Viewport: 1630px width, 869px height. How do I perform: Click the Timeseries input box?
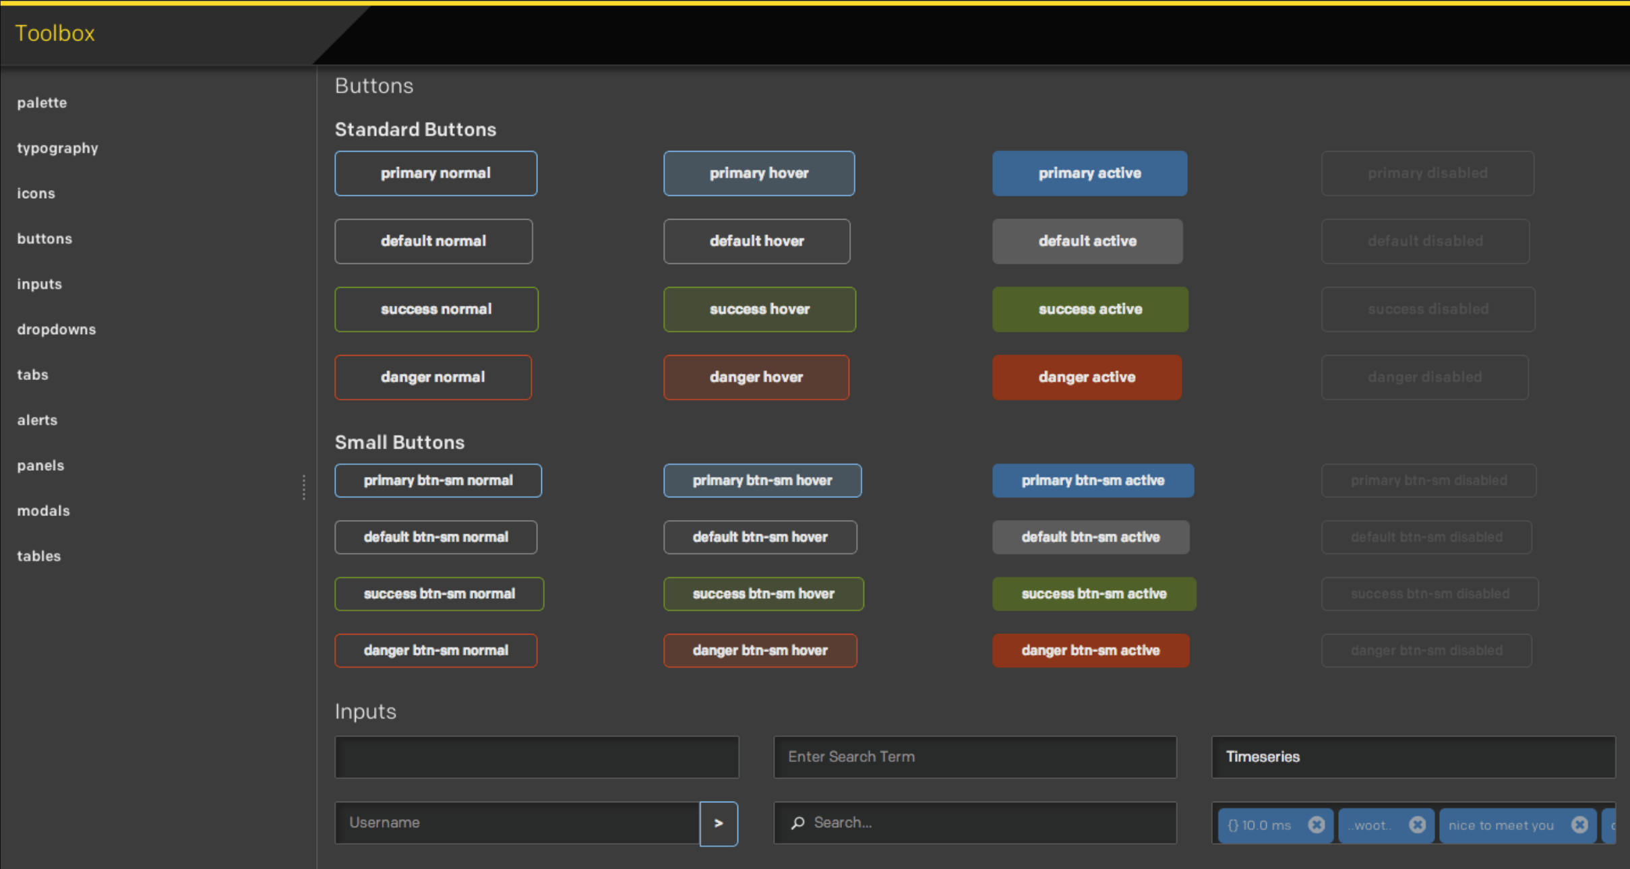[x=1412, y=757]
